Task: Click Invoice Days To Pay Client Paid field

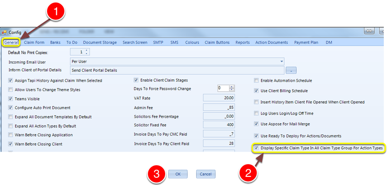Action: pyautogui.click(x=219, y=143)
